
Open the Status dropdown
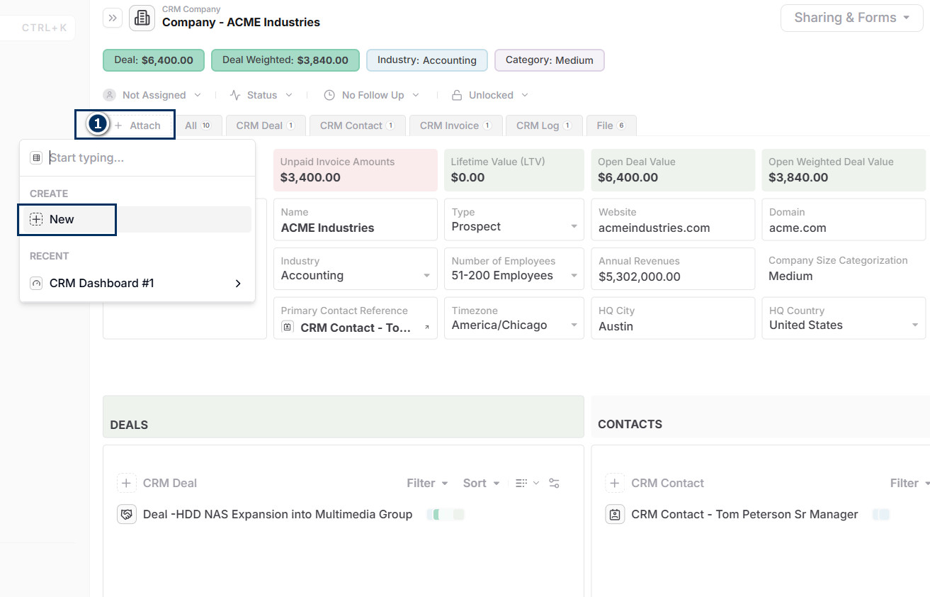(261, 95)
